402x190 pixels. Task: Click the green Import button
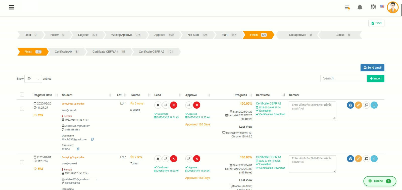tap(376, 78)
